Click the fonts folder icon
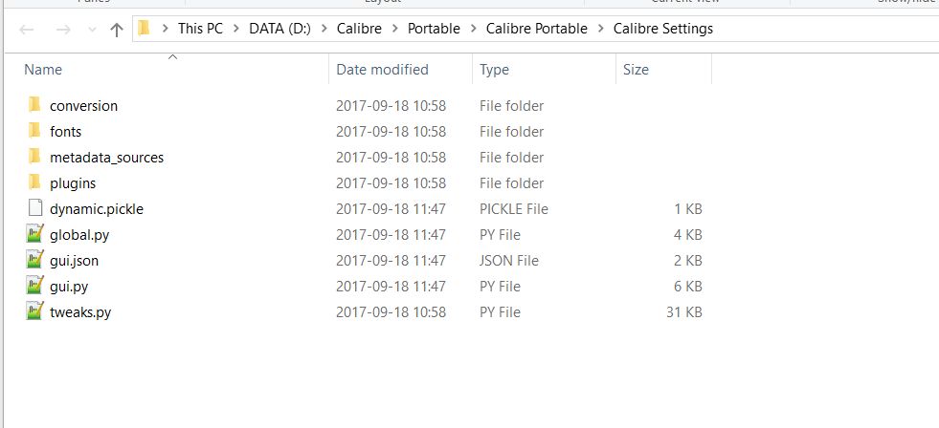This screenshot has width=939, height=428. pyautogui.click(x=34, y=131)
